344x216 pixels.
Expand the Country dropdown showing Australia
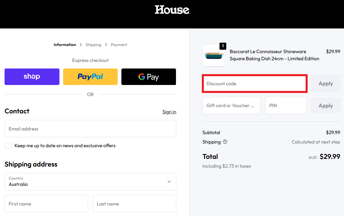90,181
